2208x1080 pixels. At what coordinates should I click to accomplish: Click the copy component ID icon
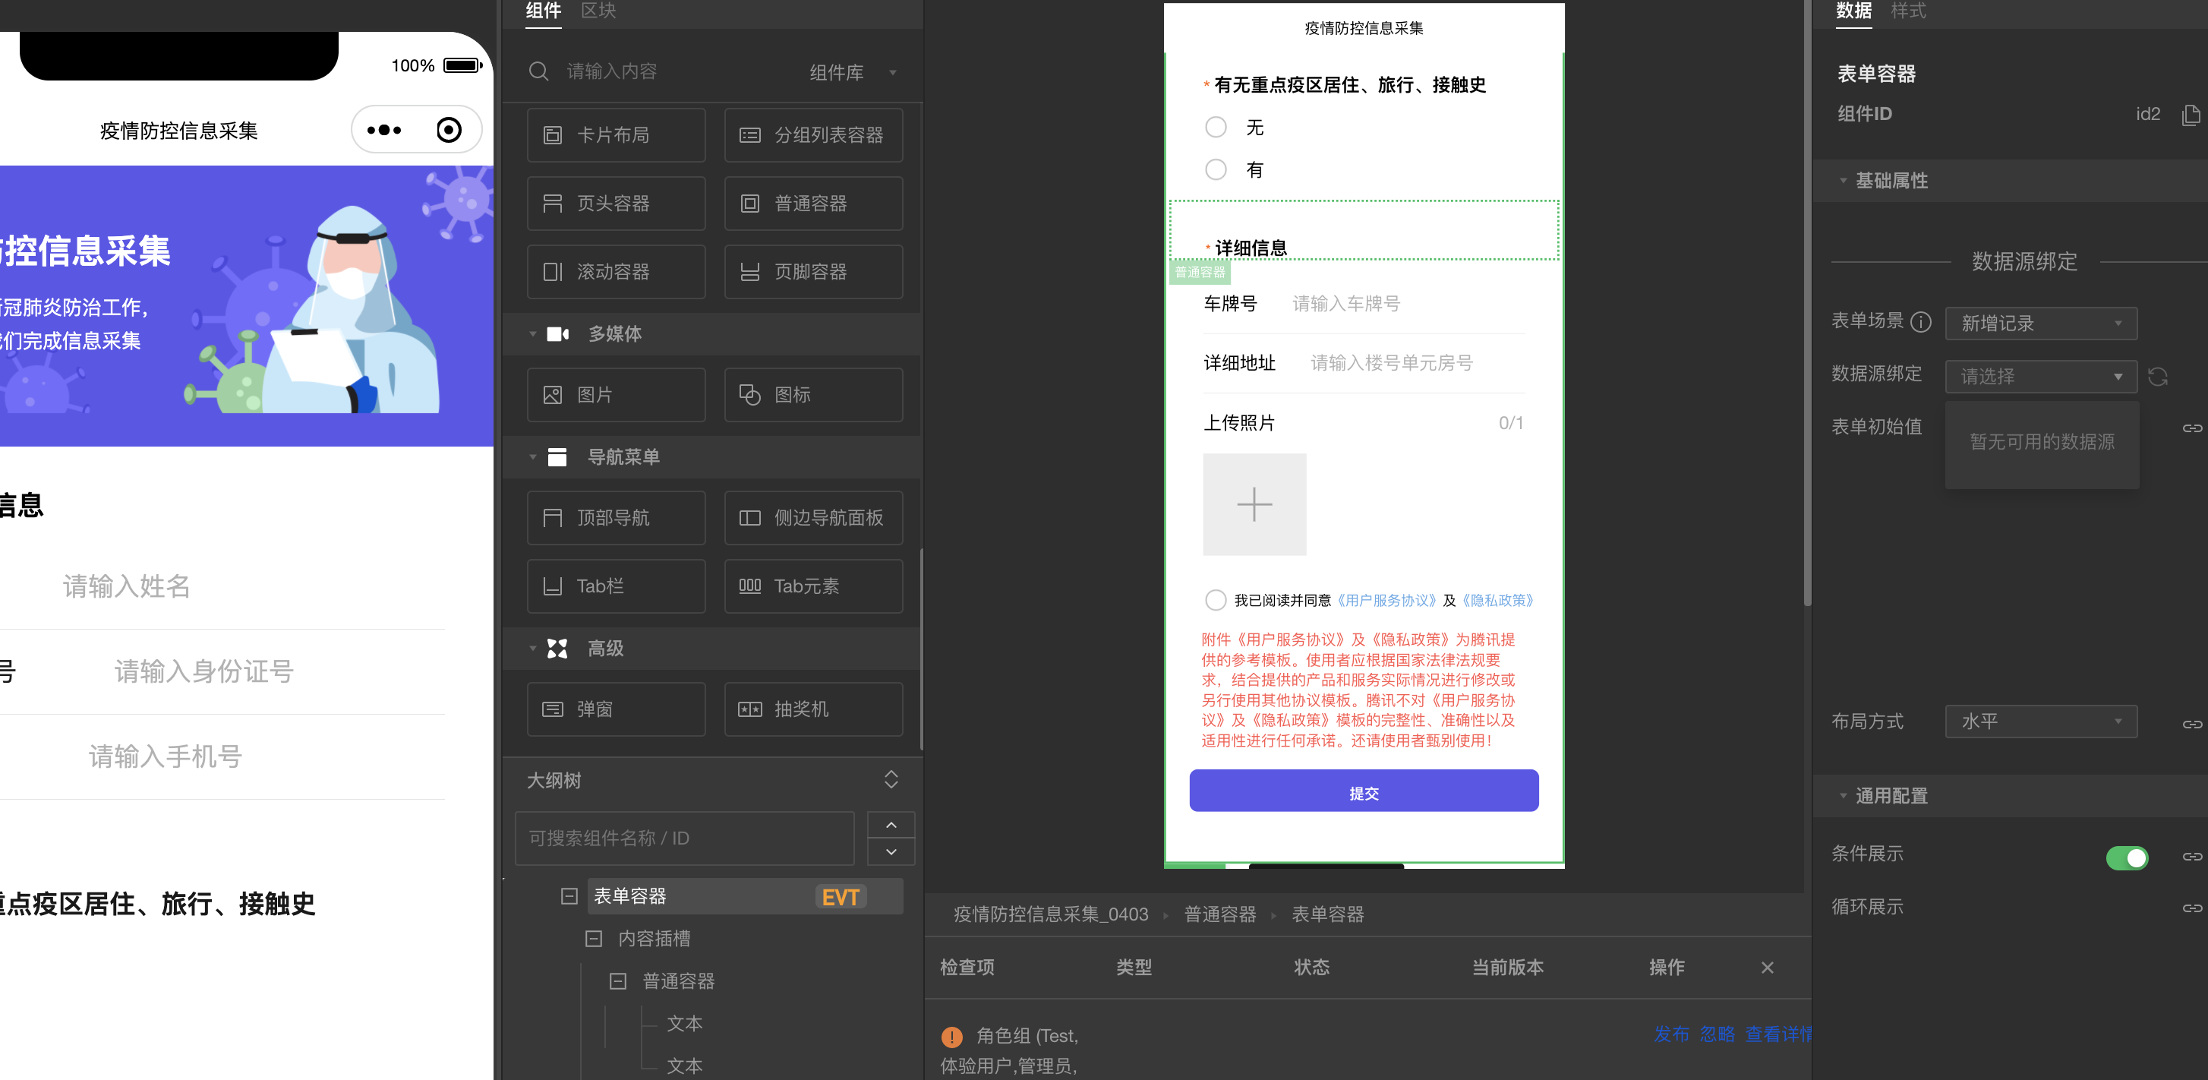pyautogui.click(x=2189, y=115)
